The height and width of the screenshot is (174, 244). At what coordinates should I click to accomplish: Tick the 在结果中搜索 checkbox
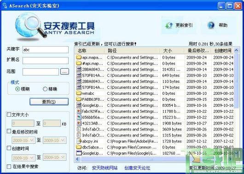9,167
